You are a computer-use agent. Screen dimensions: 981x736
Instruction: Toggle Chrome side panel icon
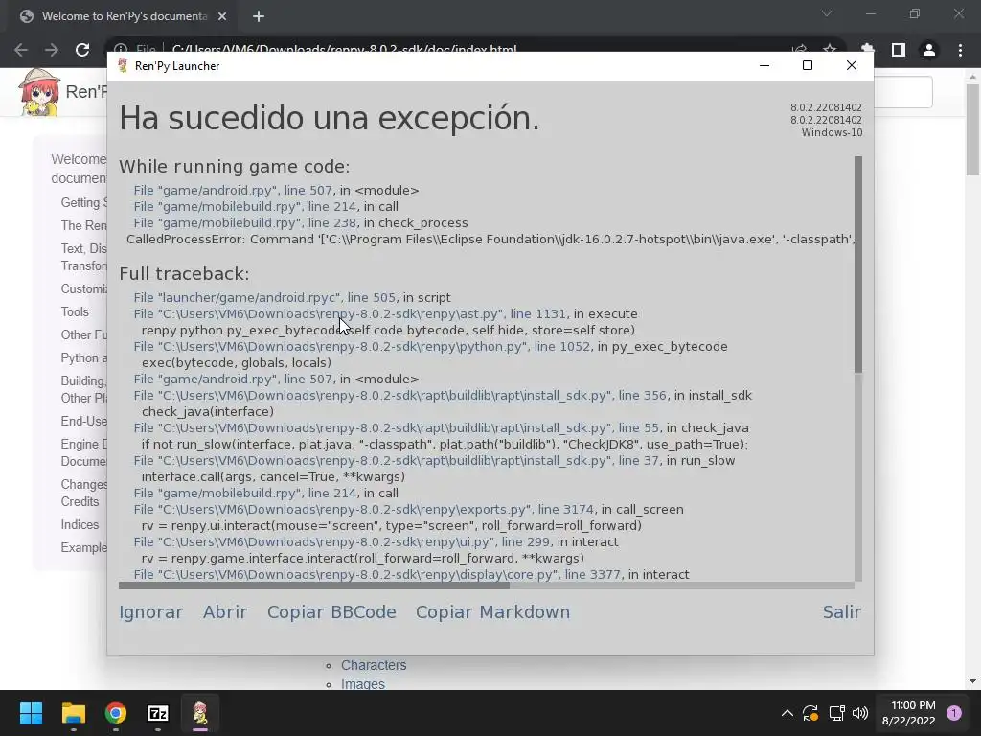(x=899, y=50)
